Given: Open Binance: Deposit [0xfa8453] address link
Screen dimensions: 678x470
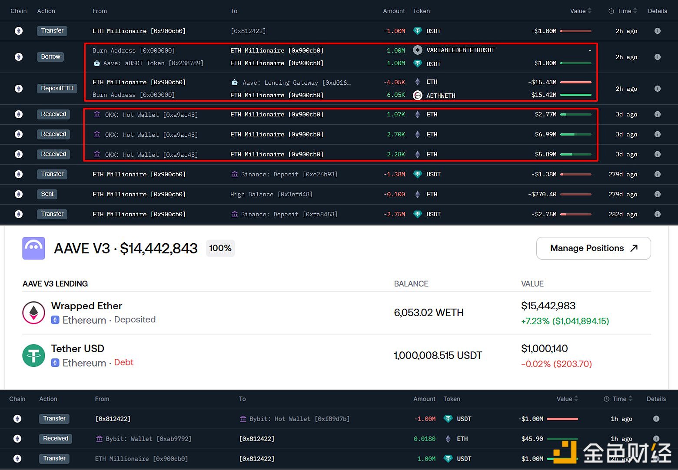Looking at the screenshot, I should [x=289, y=214].
